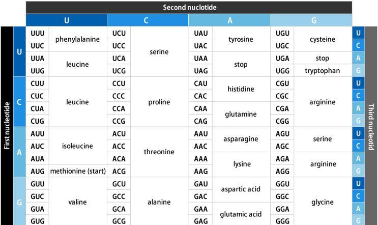Click the Second nucleotide title bar

(189, 8)
